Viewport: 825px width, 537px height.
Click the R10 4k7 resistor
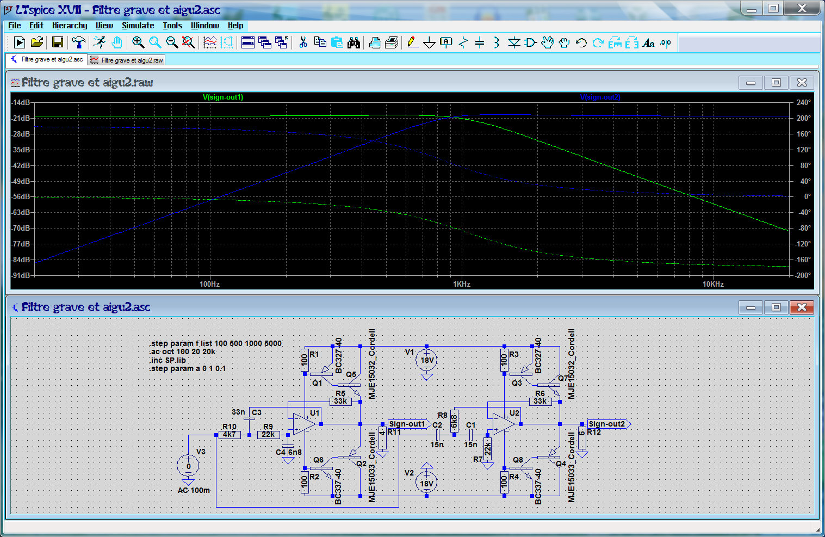tap(229, 434)
